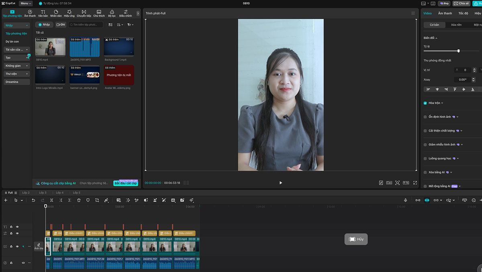This screenshot has width=482, height=272.
Task: Enable Giảm nhiễu hình ảnh checkbox
Action: pyautogui.click(x=425, y=144)
